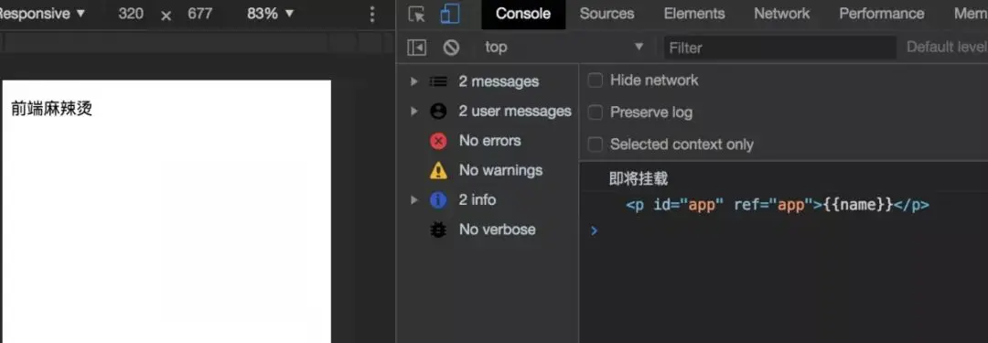Toggle the device toolbar icon

pos(450,14)
